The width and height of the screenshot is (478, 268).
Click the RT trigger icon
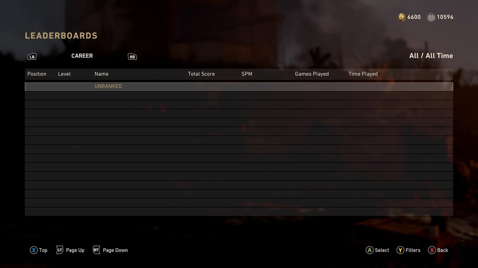tap(96, 250)
